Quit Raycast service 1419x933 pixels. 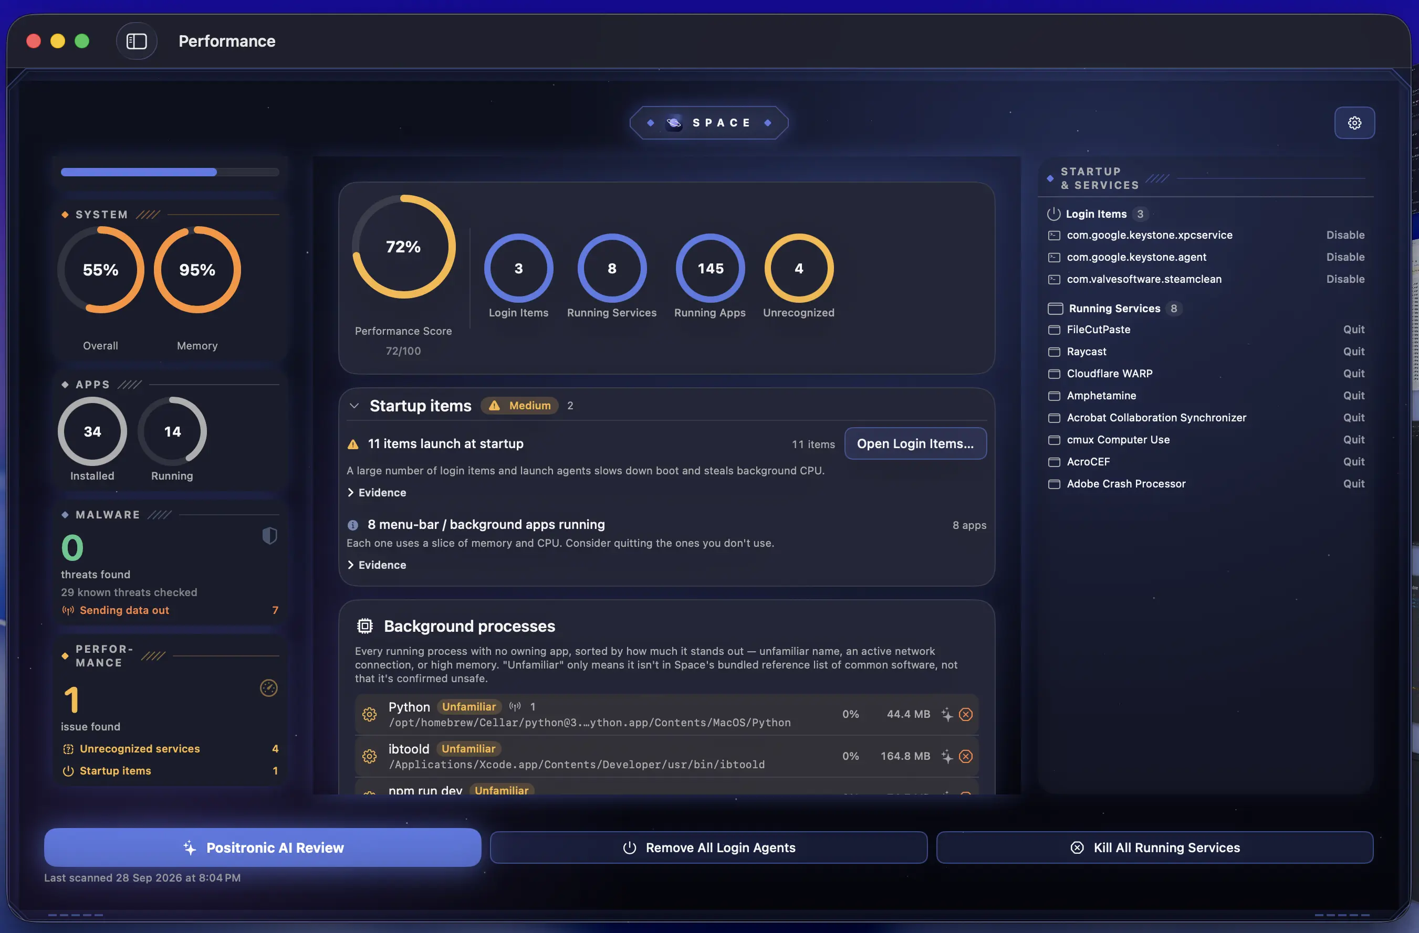point(1353,352)
